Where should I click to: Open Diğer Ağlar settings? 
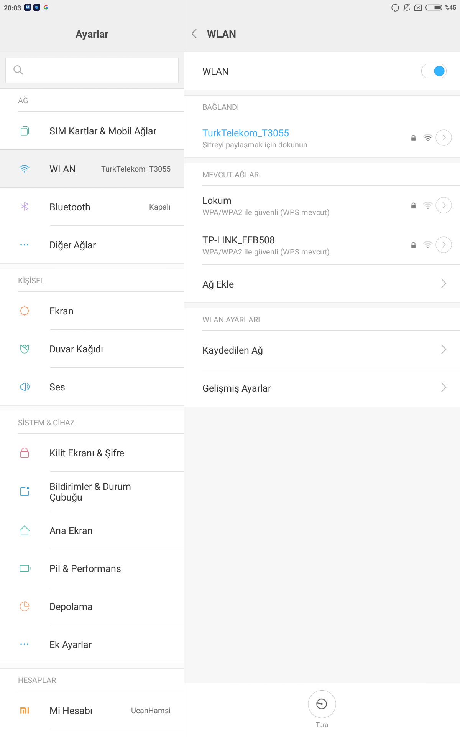[92, 245]
